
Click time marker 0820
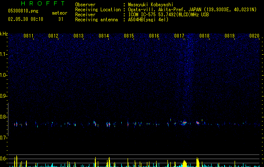point(254,36)
